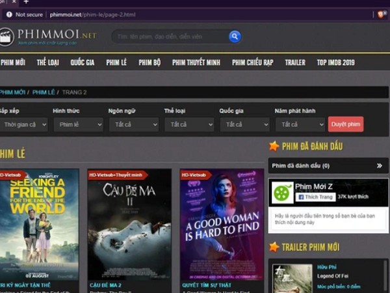Click the Cậu Bé Ma 2 title link
This screenshot has height=293, width=390.
[105, 285]
